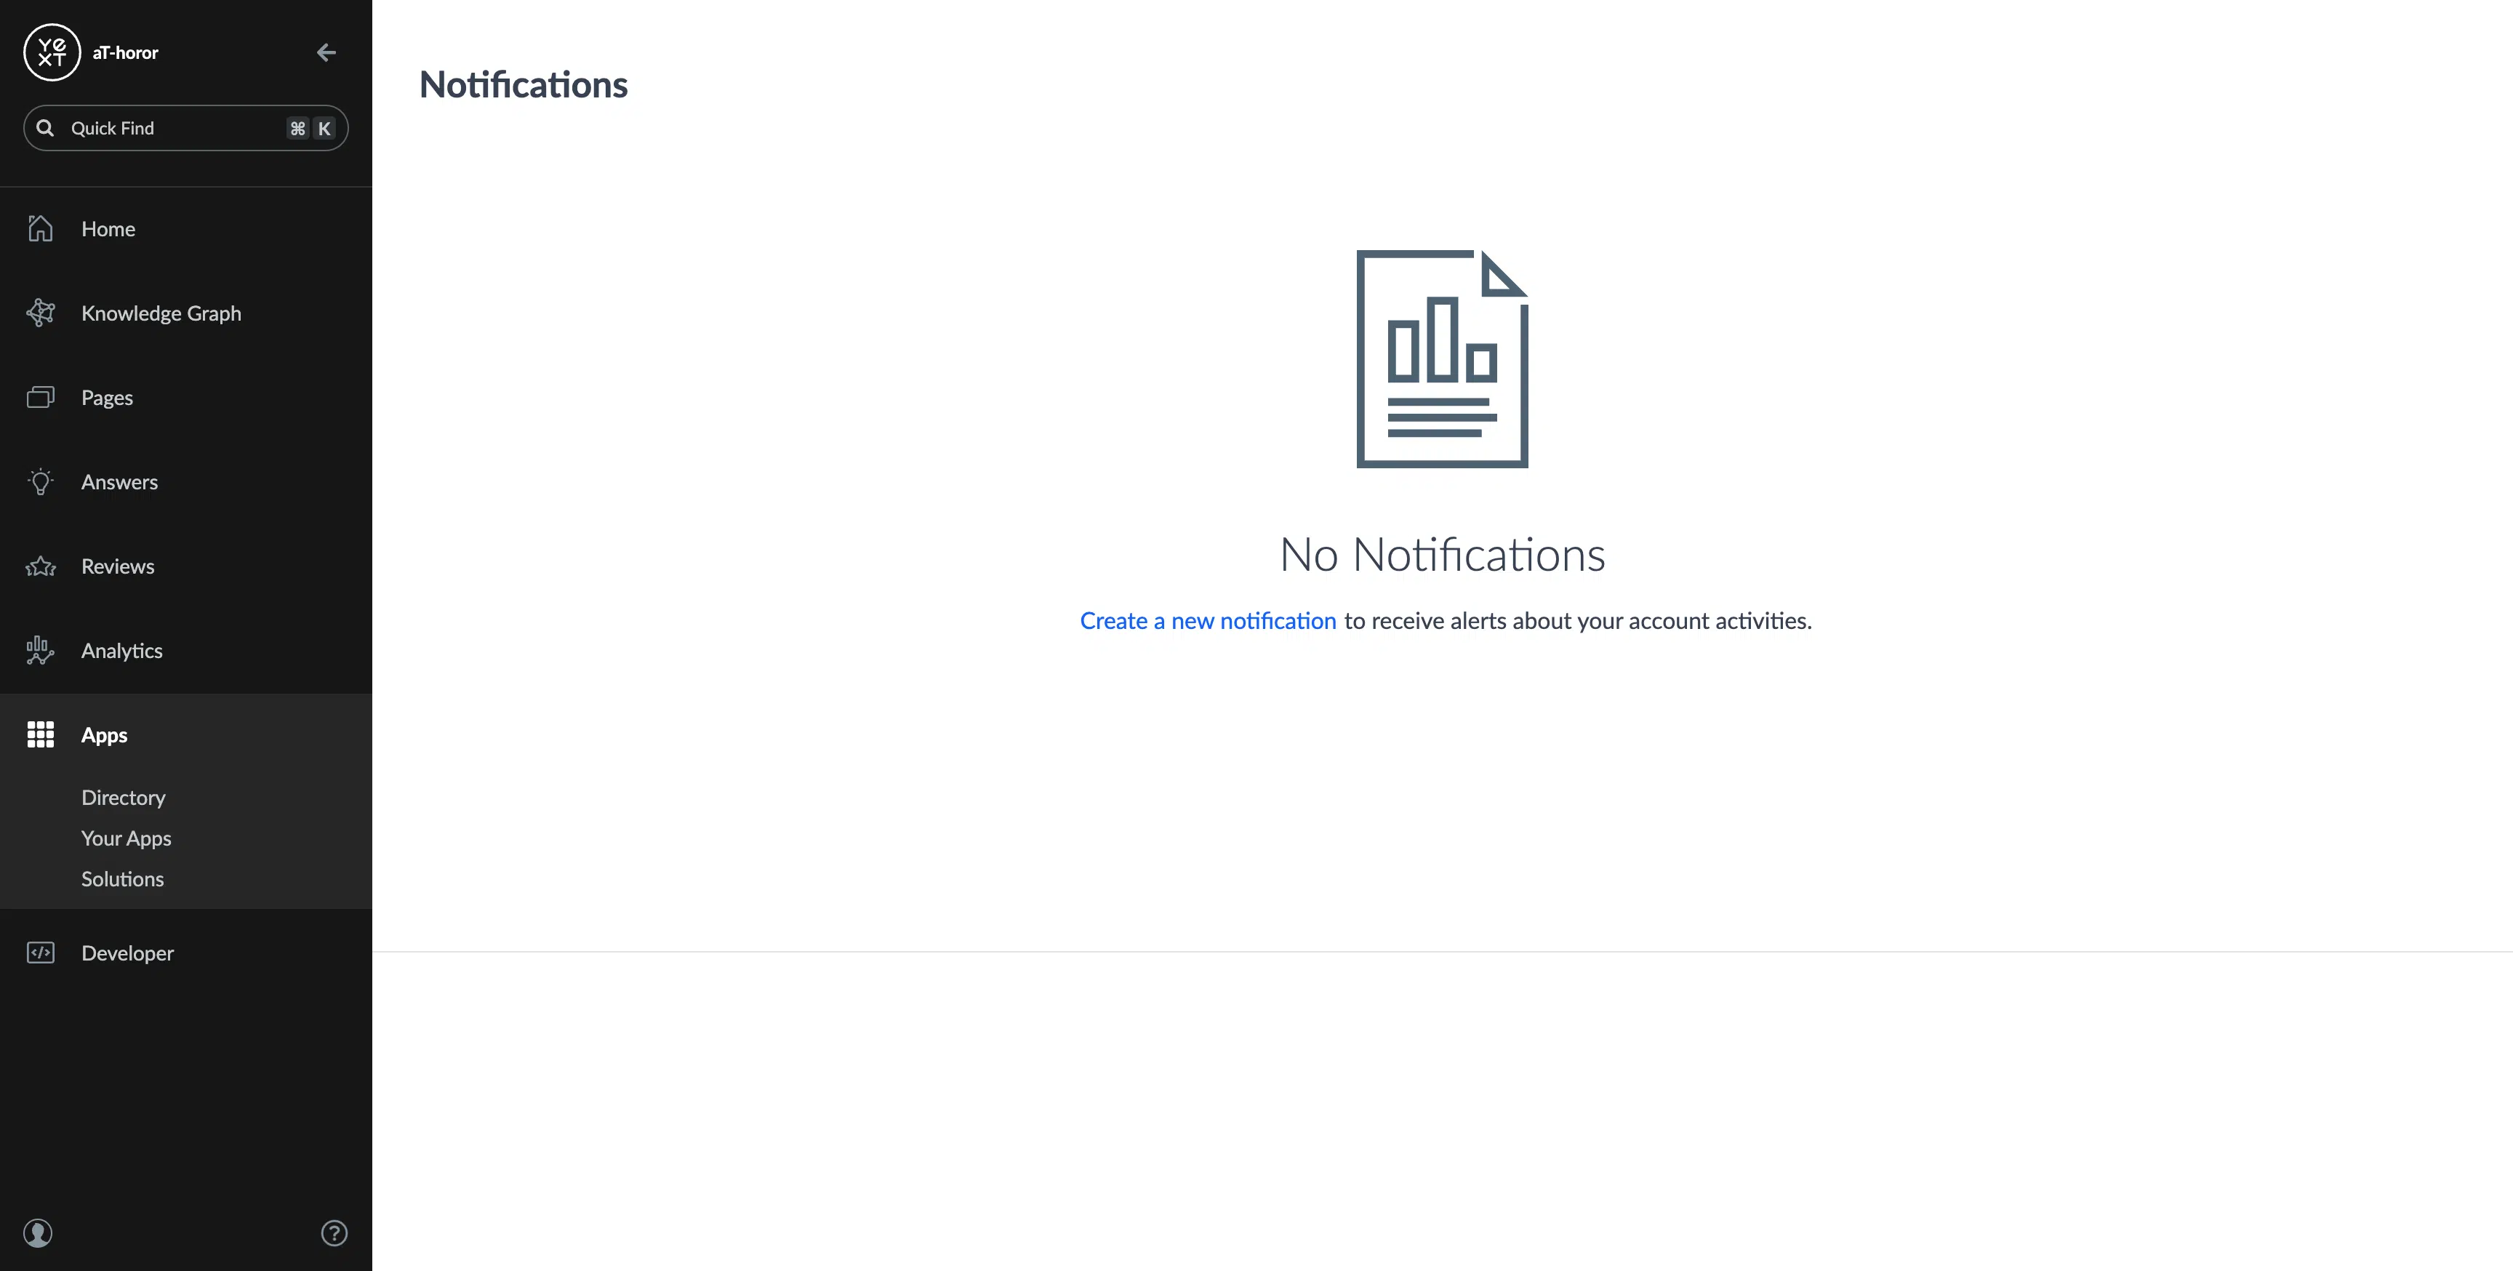This screenshot has width=2513, height=1271.
Task: Expand the Knowledge Graph menu label
Action: click(161, 313)
